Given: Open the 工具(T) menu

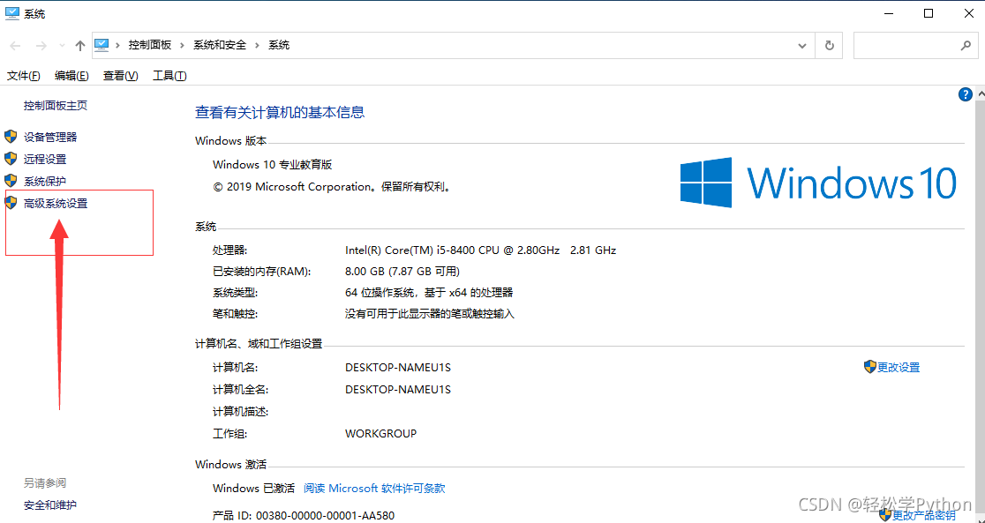Looking at the screenshot, I should (x=169, y=76).
